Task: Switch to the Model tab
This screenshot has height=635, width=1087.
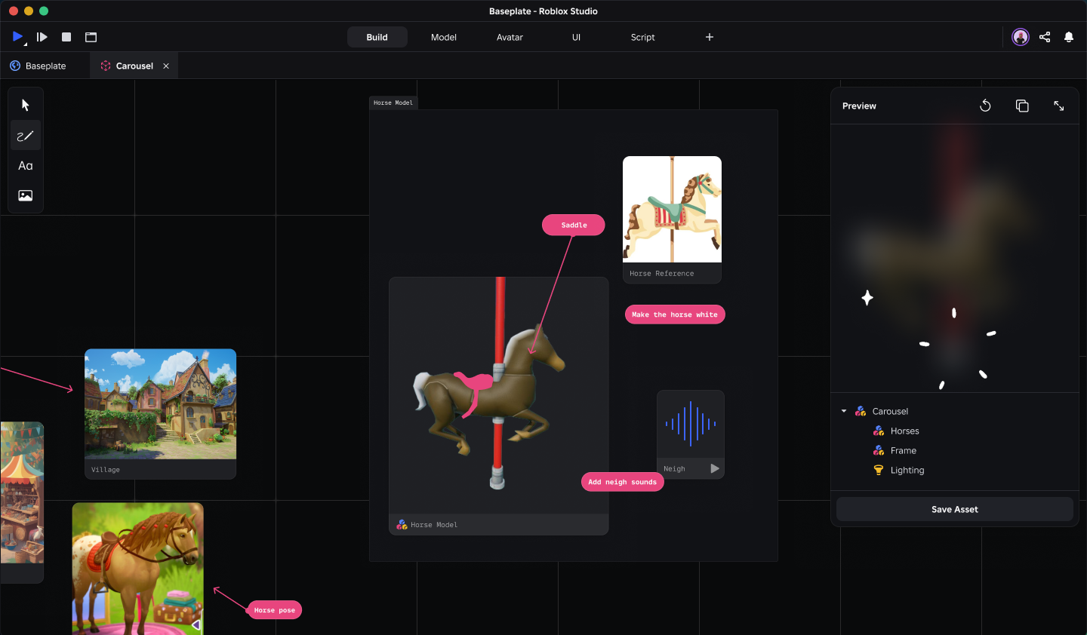Action: pos(444,37)
